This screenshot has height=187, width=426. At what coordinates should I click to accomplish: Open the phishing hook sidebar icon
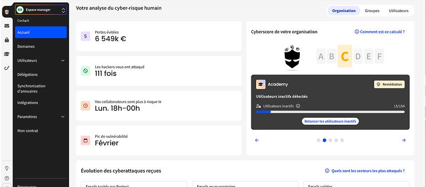pyautogui.click(x=7, y=68)
